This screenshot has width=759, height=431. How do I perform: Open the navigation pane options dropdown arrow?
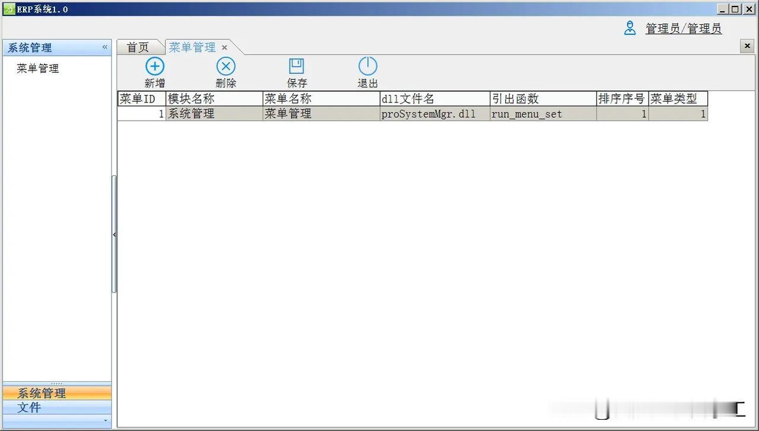(106, 420)
